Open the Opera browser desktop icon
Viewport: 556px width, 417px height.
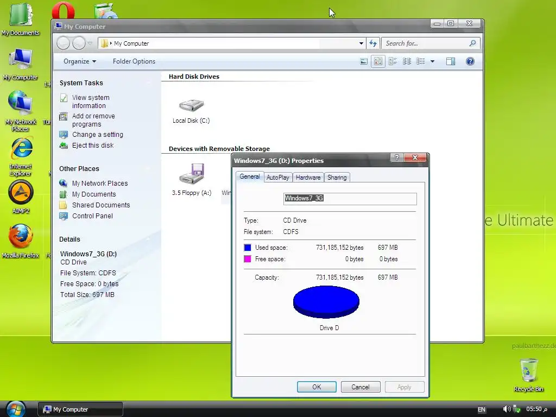point(63,11)
